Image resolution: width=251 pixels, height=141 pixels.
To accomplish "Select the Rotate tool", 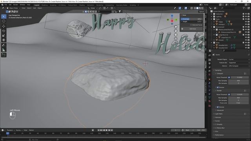I will point(4,31).
